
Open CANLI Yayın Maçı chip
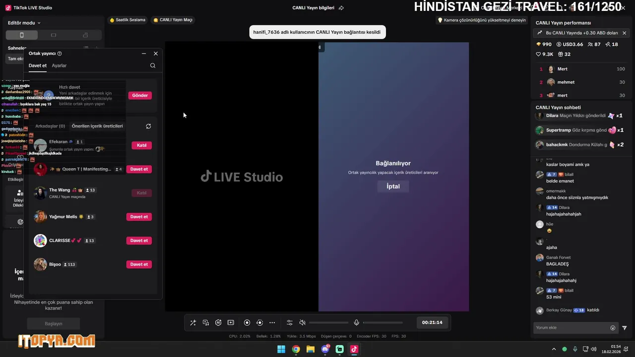173,20
